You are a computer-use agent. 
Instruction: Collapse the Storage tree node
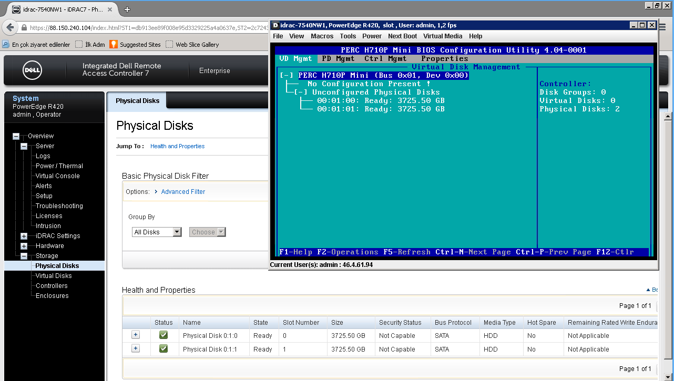pos(24,256)
